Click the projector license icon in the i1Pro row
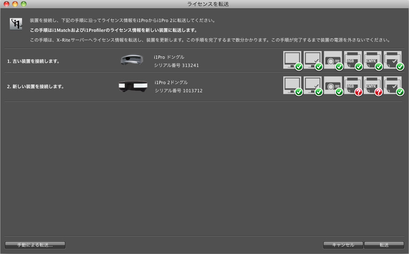This screenshot has width=409, height=254. pyautogui.click(x=333, y=60)
